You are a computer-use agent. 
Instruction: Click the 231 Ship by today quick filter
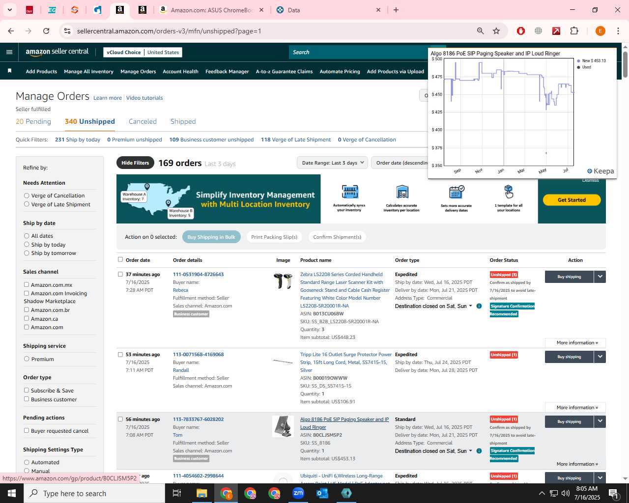tap(78, 140)
